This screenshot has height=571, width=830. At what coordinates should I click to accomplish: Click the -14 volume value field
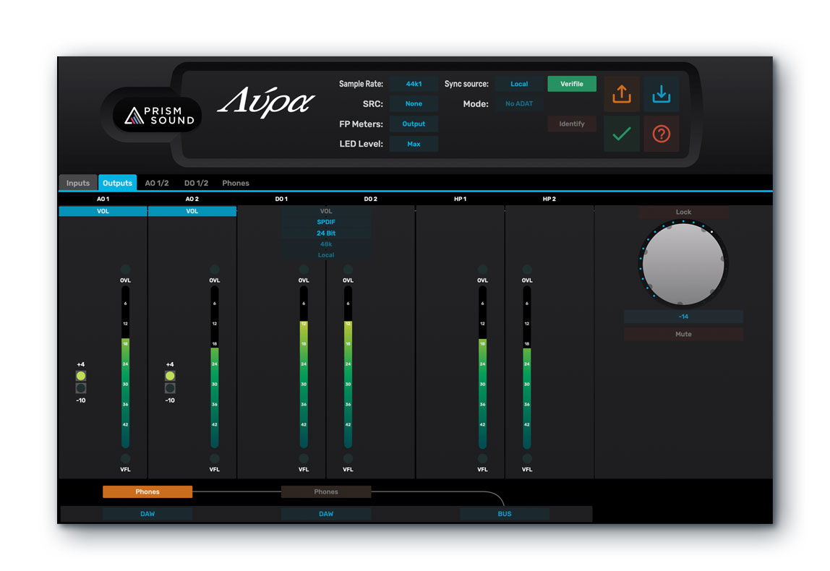(x=683, y=317)
